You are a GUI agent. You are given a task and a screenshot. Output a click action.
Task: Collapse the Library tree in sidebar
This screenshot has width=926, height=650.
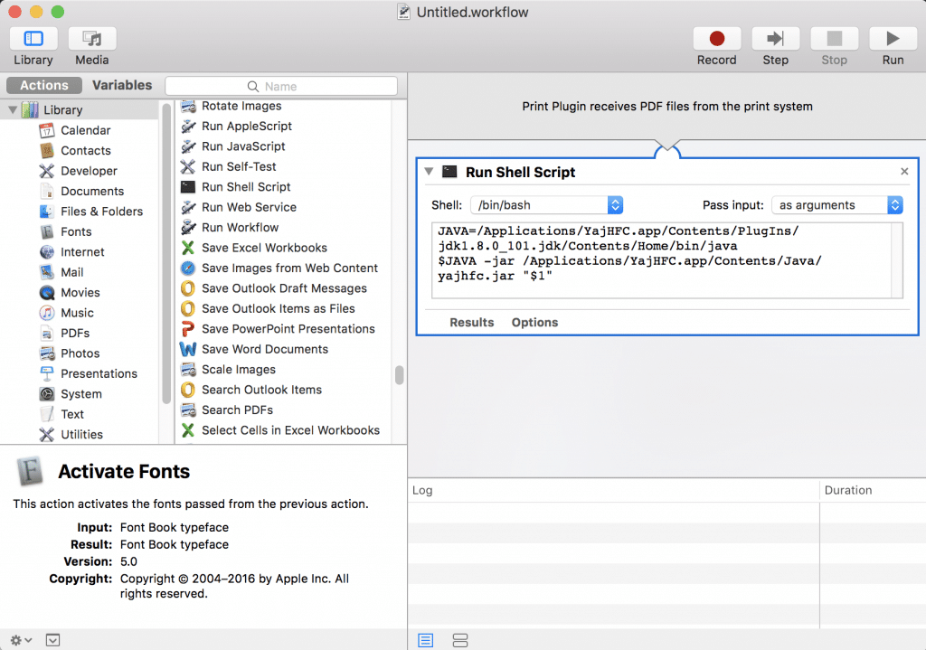coord(11,109)
